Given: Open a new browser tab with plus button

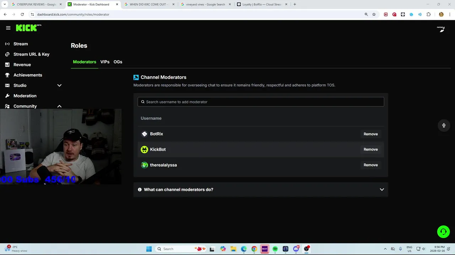Looking at the screenshot, I should tap(295, 4).
